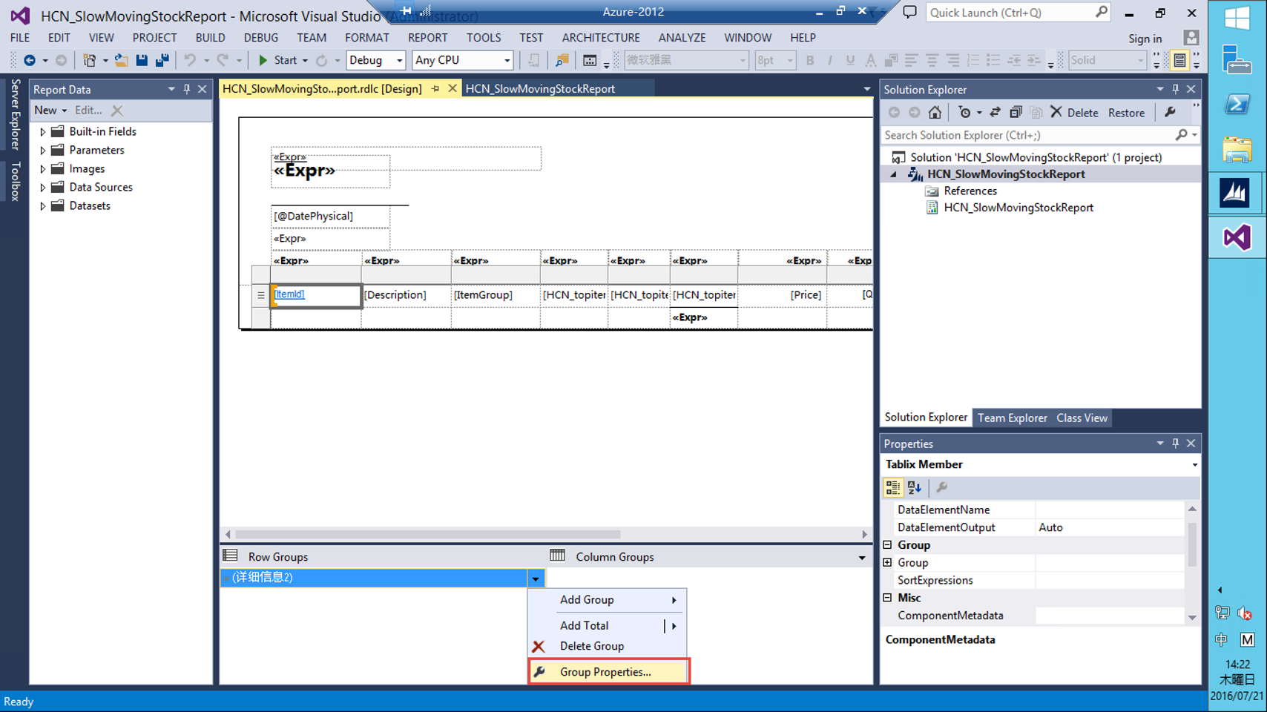The image size is (1267, 712).
Task: Expand the Images folder node
Action: pos(42,169)
